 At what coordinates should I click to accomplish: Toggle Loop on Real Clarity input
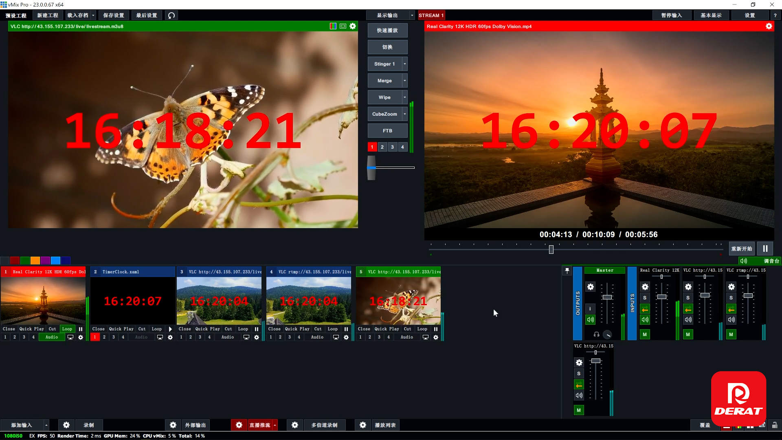point(67,329)
